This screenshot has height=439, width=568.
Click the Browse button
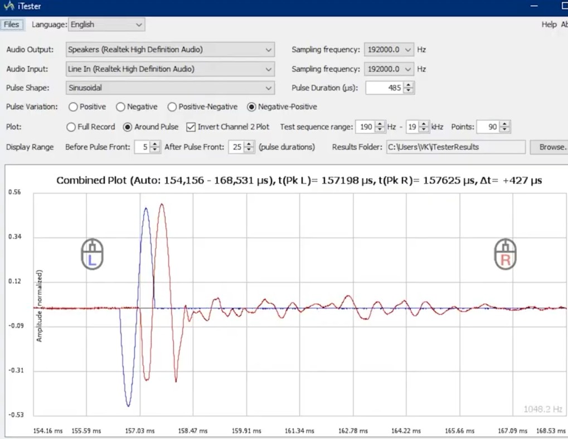[549, 147]
